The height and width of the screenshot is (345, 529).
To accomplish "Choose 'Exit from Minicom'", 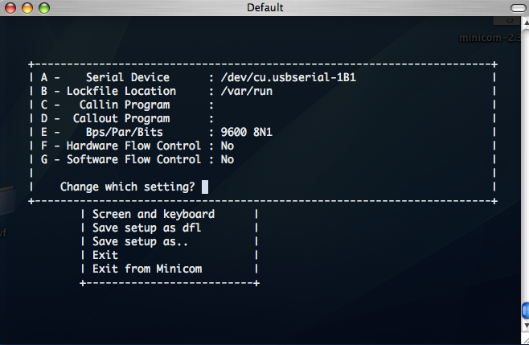I will click(x=147, y=269).
